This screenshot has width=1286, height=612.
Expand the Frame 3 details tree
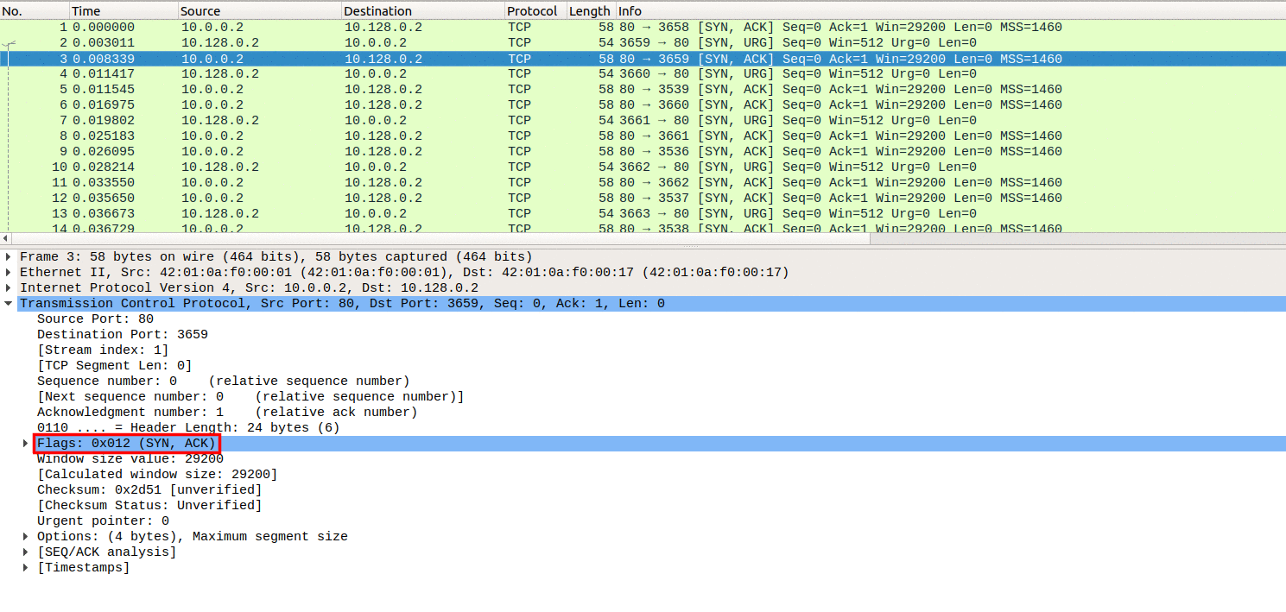pos(10,257)
